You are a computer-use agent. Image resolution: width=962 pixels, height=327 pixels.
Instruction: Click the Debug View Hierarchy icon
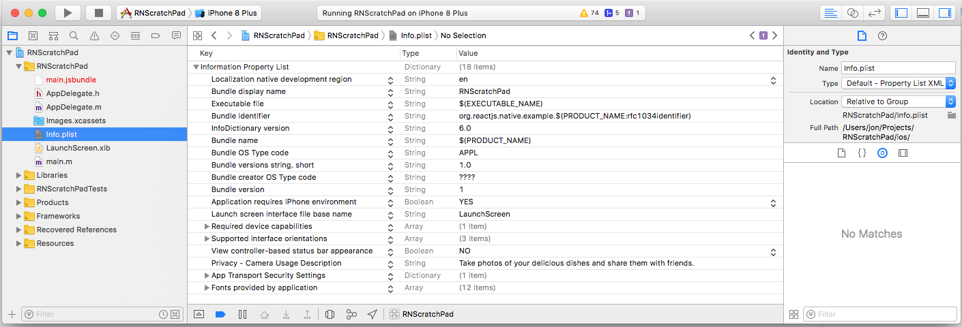click(x=330, y=314)
